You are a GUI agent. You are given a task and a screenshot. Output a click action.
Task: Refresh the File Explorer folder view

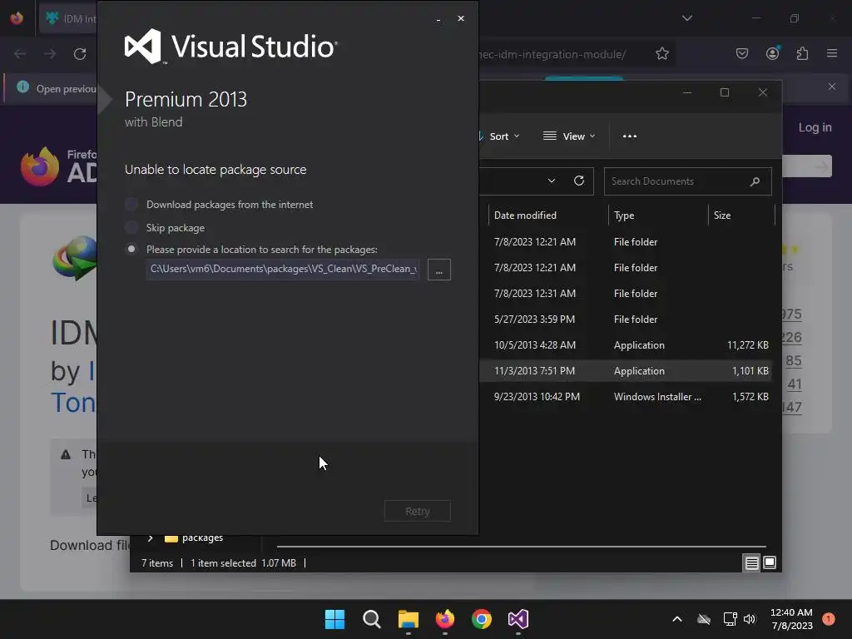click(x=579, y=181)
